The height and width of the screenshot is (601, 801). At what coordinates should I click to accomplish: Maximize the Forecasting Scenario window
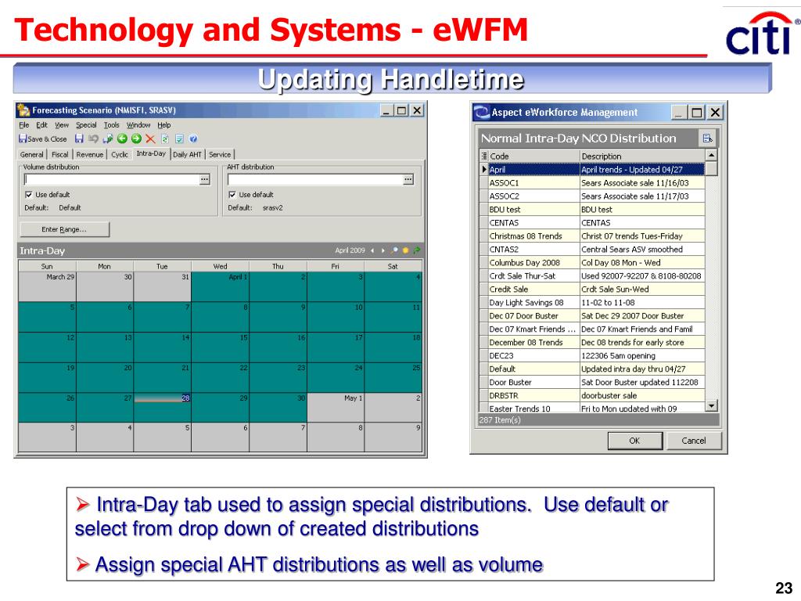tap(402, 110)
